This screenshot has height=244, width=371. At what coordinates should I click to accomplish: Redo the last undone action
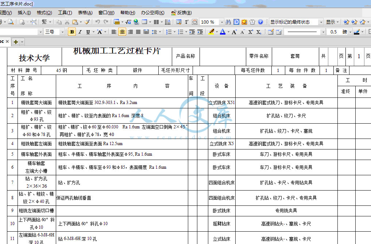coord(106,22)
